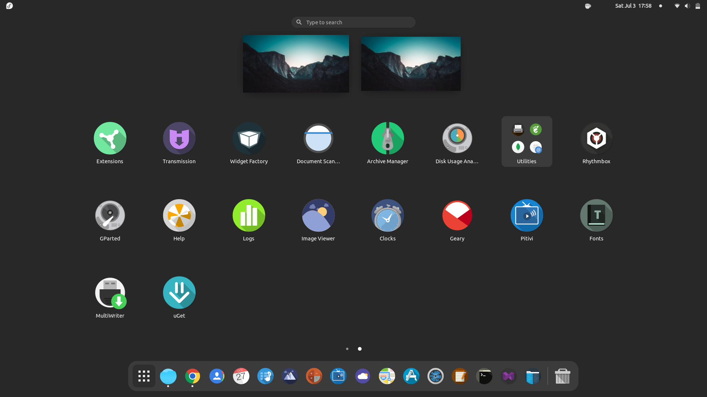This screenshot has width=707, height=397.
Task: Click the volume speaker icon in the top bar
Action: coord(687,6)
